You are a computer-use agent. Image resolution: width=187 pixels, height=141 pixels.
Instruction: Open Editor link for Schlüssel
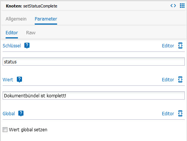pos(168,46)
